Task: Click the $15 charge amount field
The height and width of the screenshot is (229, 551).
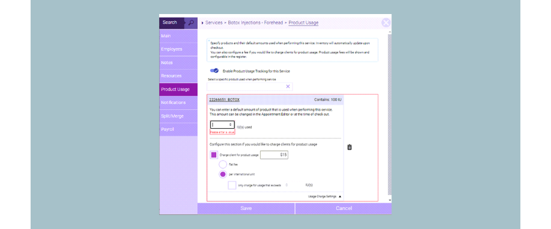Action: coord(274,154)
